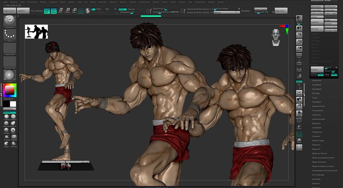This screenshot has height=188, width=343.
Task: Activate the Rotar rotate tool in top bar
Action: tap(74, 11)
